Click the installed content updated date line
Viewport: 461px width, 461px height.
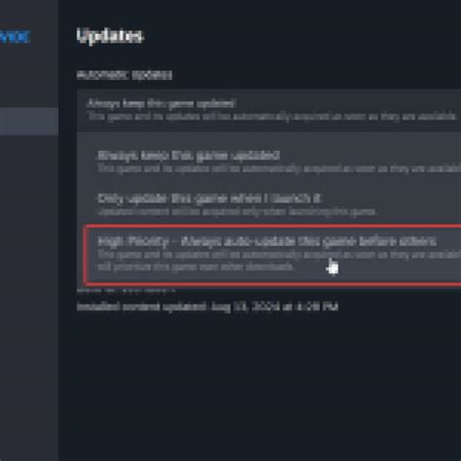pos(207,306)
